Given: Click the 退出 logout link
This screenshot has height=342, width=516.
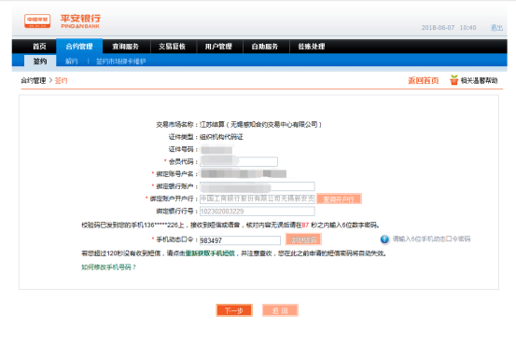Looking at the screenshot, I should click(496, 28).
